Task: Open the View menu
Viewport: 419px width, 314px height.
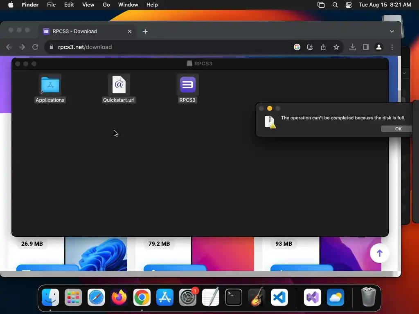Action: tap(88, 5)
